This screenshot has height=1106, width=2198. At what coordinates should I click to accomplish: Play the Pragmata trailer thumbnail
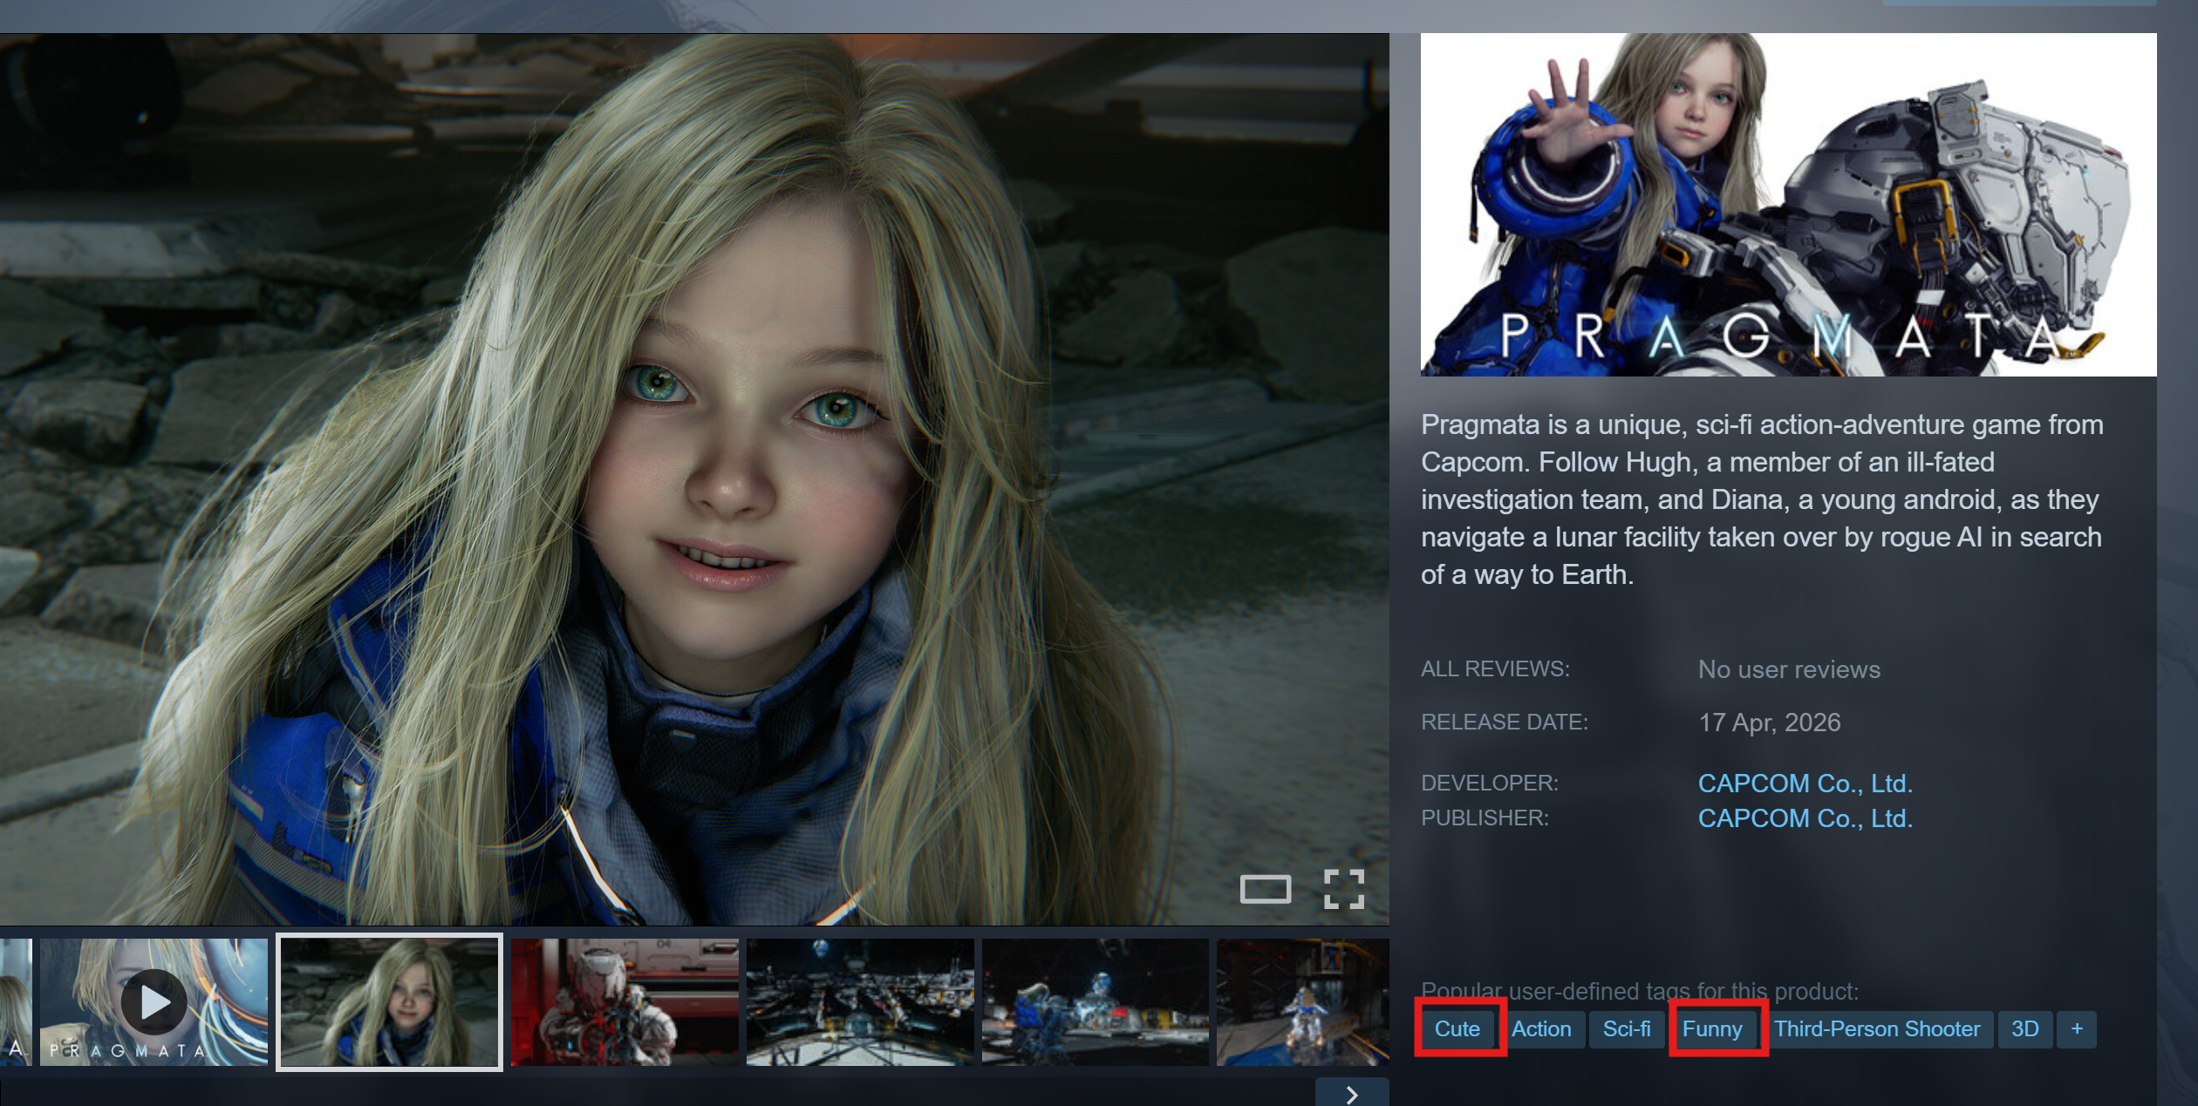[x=154, y=1002]
